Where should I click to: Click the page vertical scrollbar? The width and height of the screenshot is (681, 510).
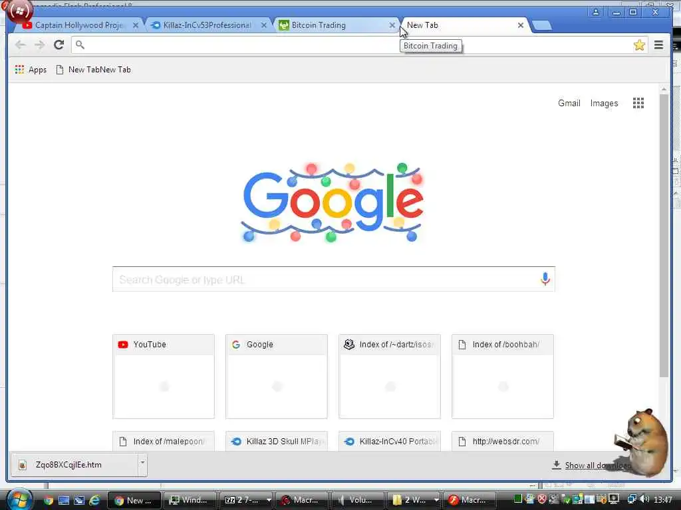(x=664, y=234)
